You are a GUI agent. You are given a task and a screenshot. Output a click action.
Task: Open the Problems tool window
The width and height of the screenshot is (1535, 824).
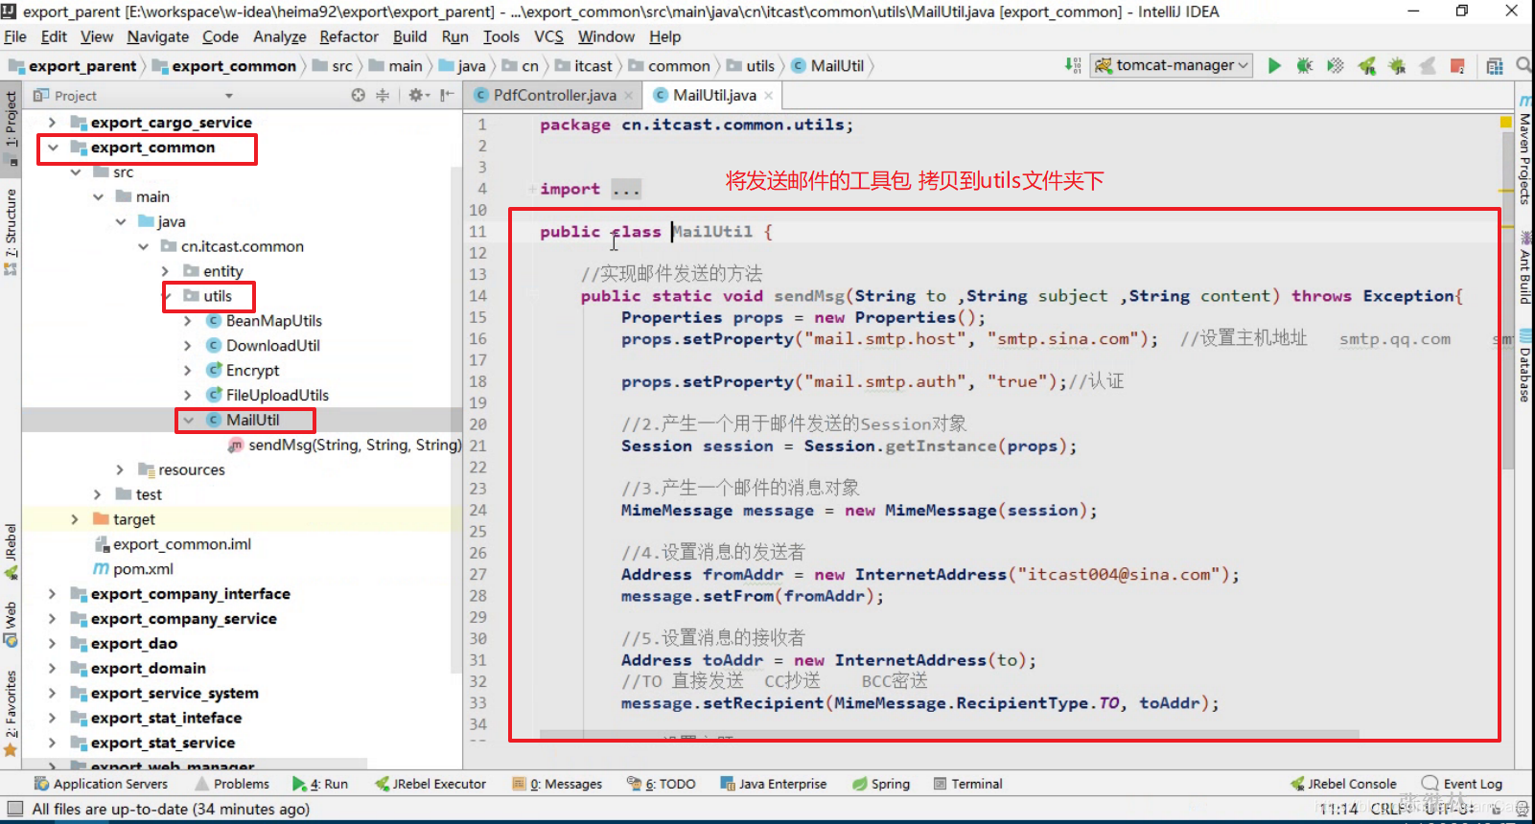232,784
